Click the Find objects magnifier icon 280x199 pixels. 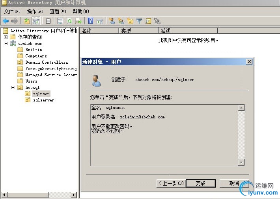click(x=148, y=21)
